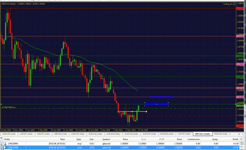This screenshot has height=150, width=246.
Task: Sort orders by the Size column header
Action: click(x=91, y=139)
